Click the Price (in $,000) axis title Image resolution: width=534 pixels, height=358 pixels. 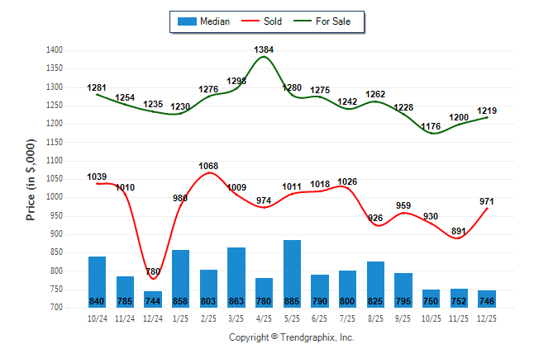(31, 179)
